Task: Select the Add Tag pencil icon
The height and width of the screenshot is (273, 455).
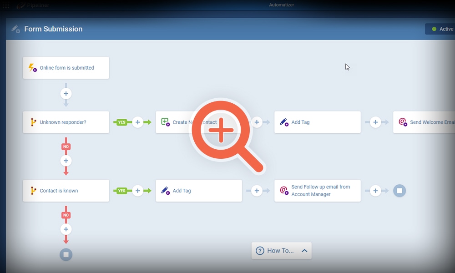Action: click(x=284, y=122)
